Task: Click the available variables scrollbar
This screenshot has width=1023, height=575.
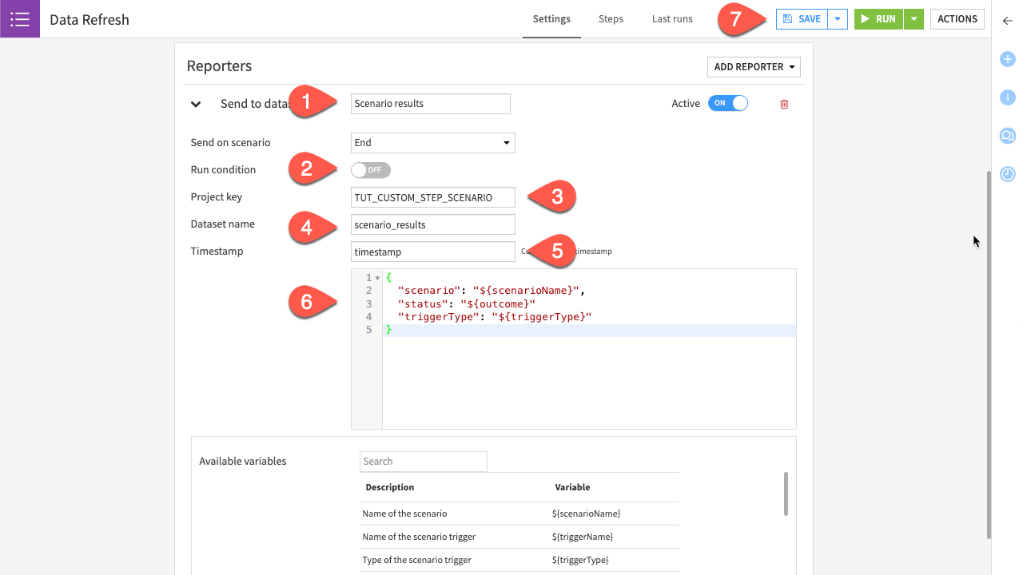Action: click(786, 494)
